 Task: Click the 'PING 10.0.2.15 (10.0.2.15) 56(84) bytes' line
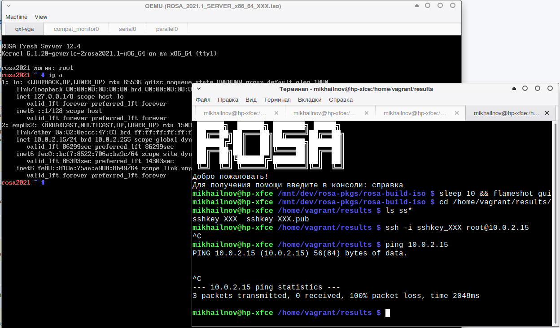pos(300,253)
